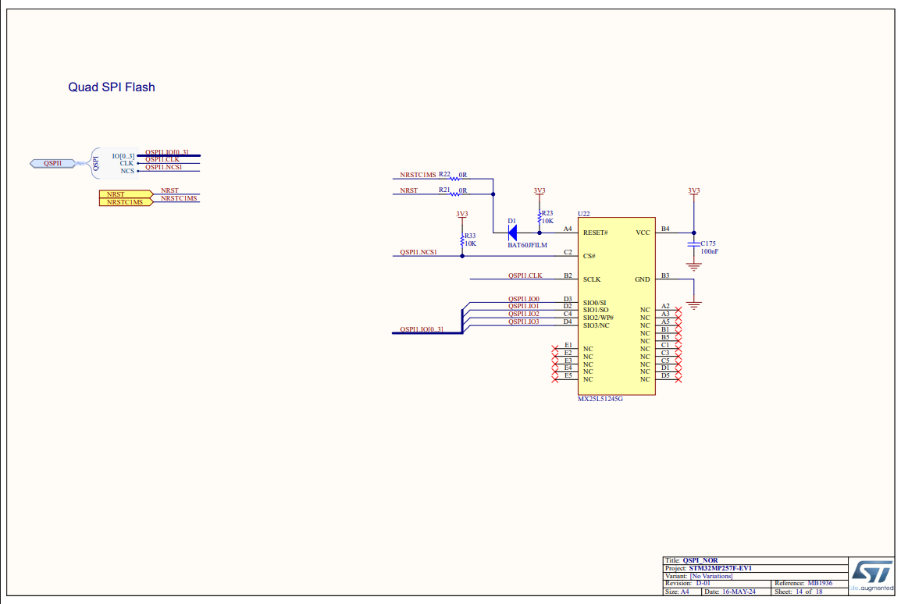Click the ground symbol below C175
This screenshot has height=604, width=901.
pos(693,266)
